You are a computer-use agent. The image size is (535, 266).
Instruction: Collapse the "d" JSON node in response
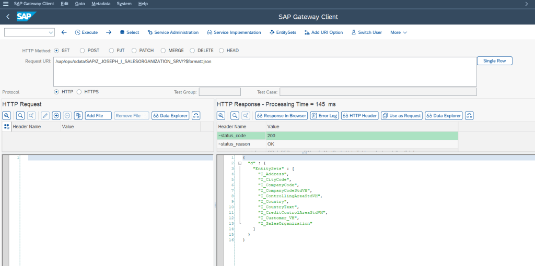pyautogui.click(x=239, y=163)
